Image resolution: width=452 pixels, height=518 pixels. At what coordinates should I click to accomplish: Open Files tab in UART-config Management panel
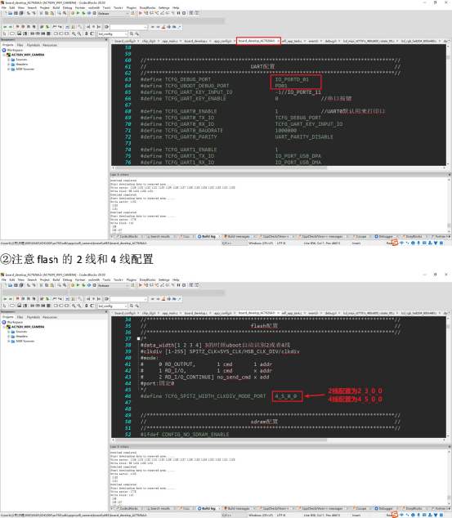point(20,45)
